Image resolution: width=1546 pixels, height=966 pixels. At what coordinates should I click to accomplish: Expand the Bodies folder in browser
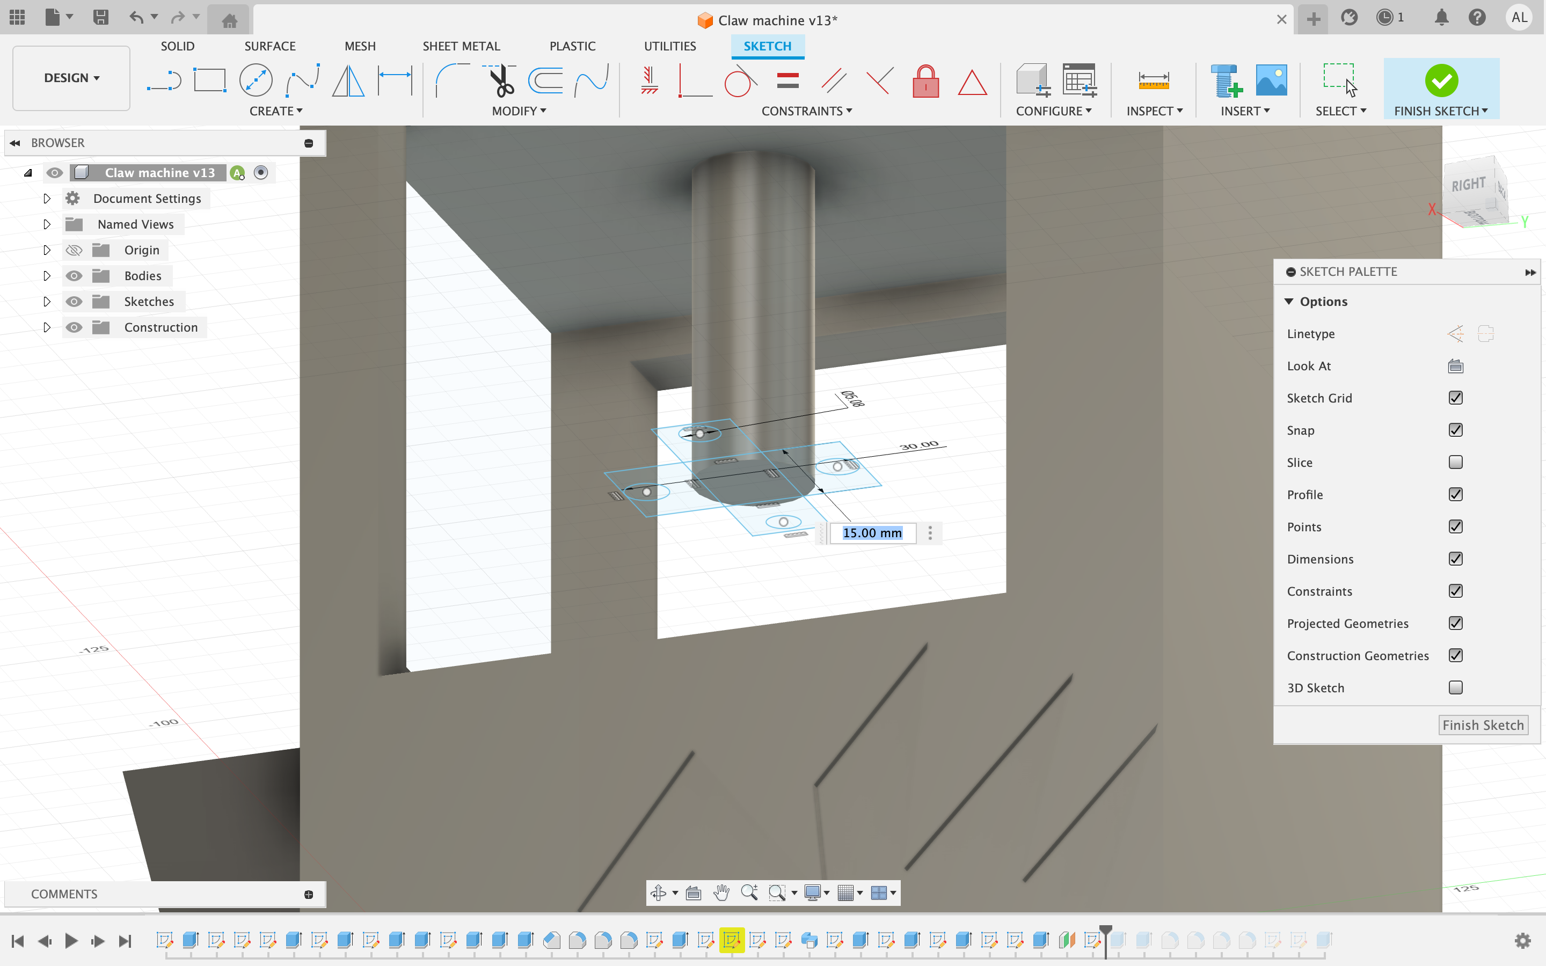(46, 275)
